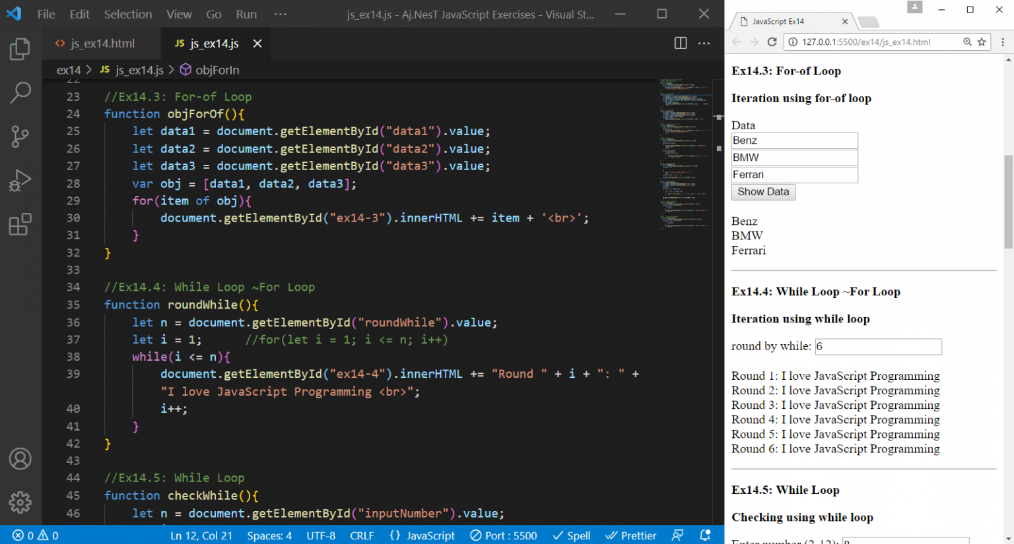Open the Manage gear settings icon
This screenshot has width=1014, height=544.
click(x=20, y=502)
